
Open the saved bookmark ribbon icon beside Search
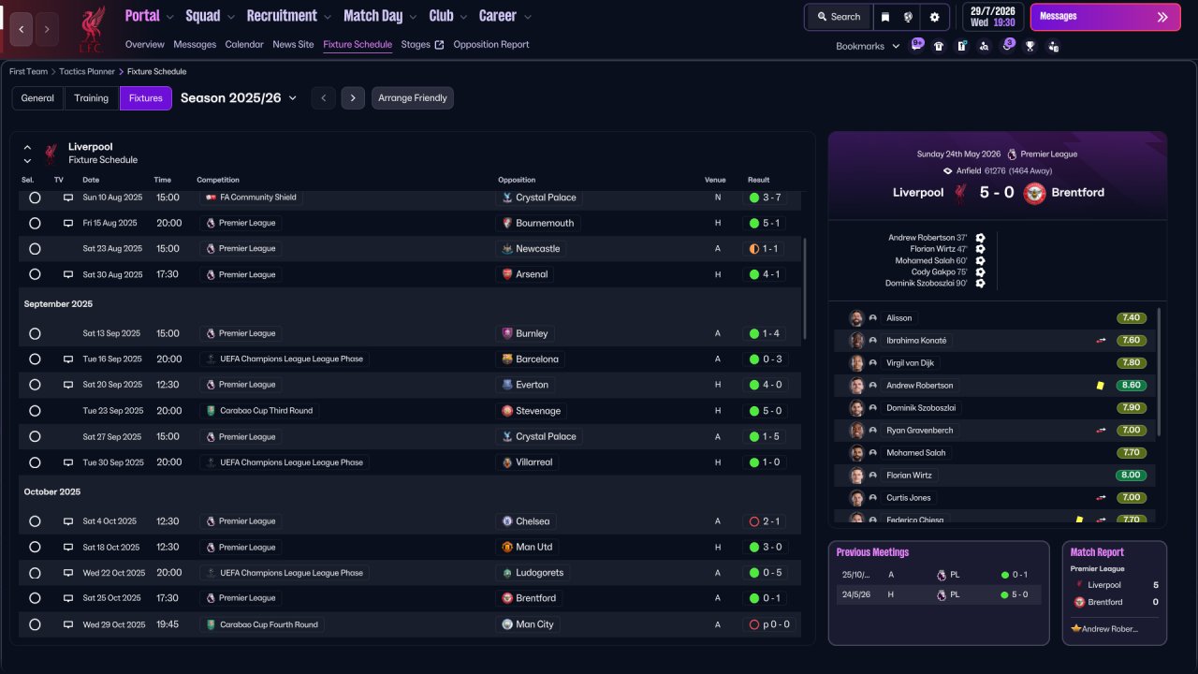(885, 17)
